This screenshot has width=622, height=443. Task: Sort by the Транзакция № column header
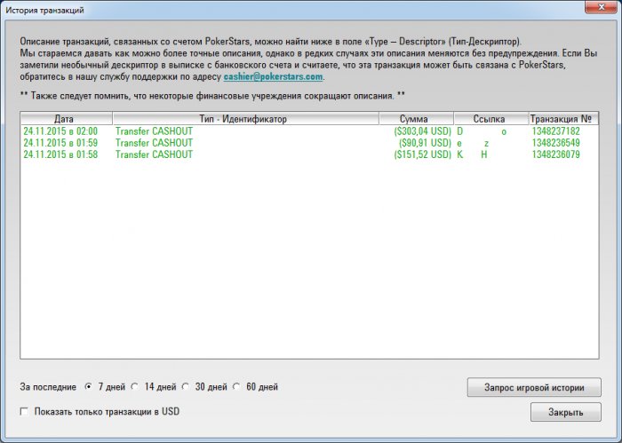[x=563, y=119]
